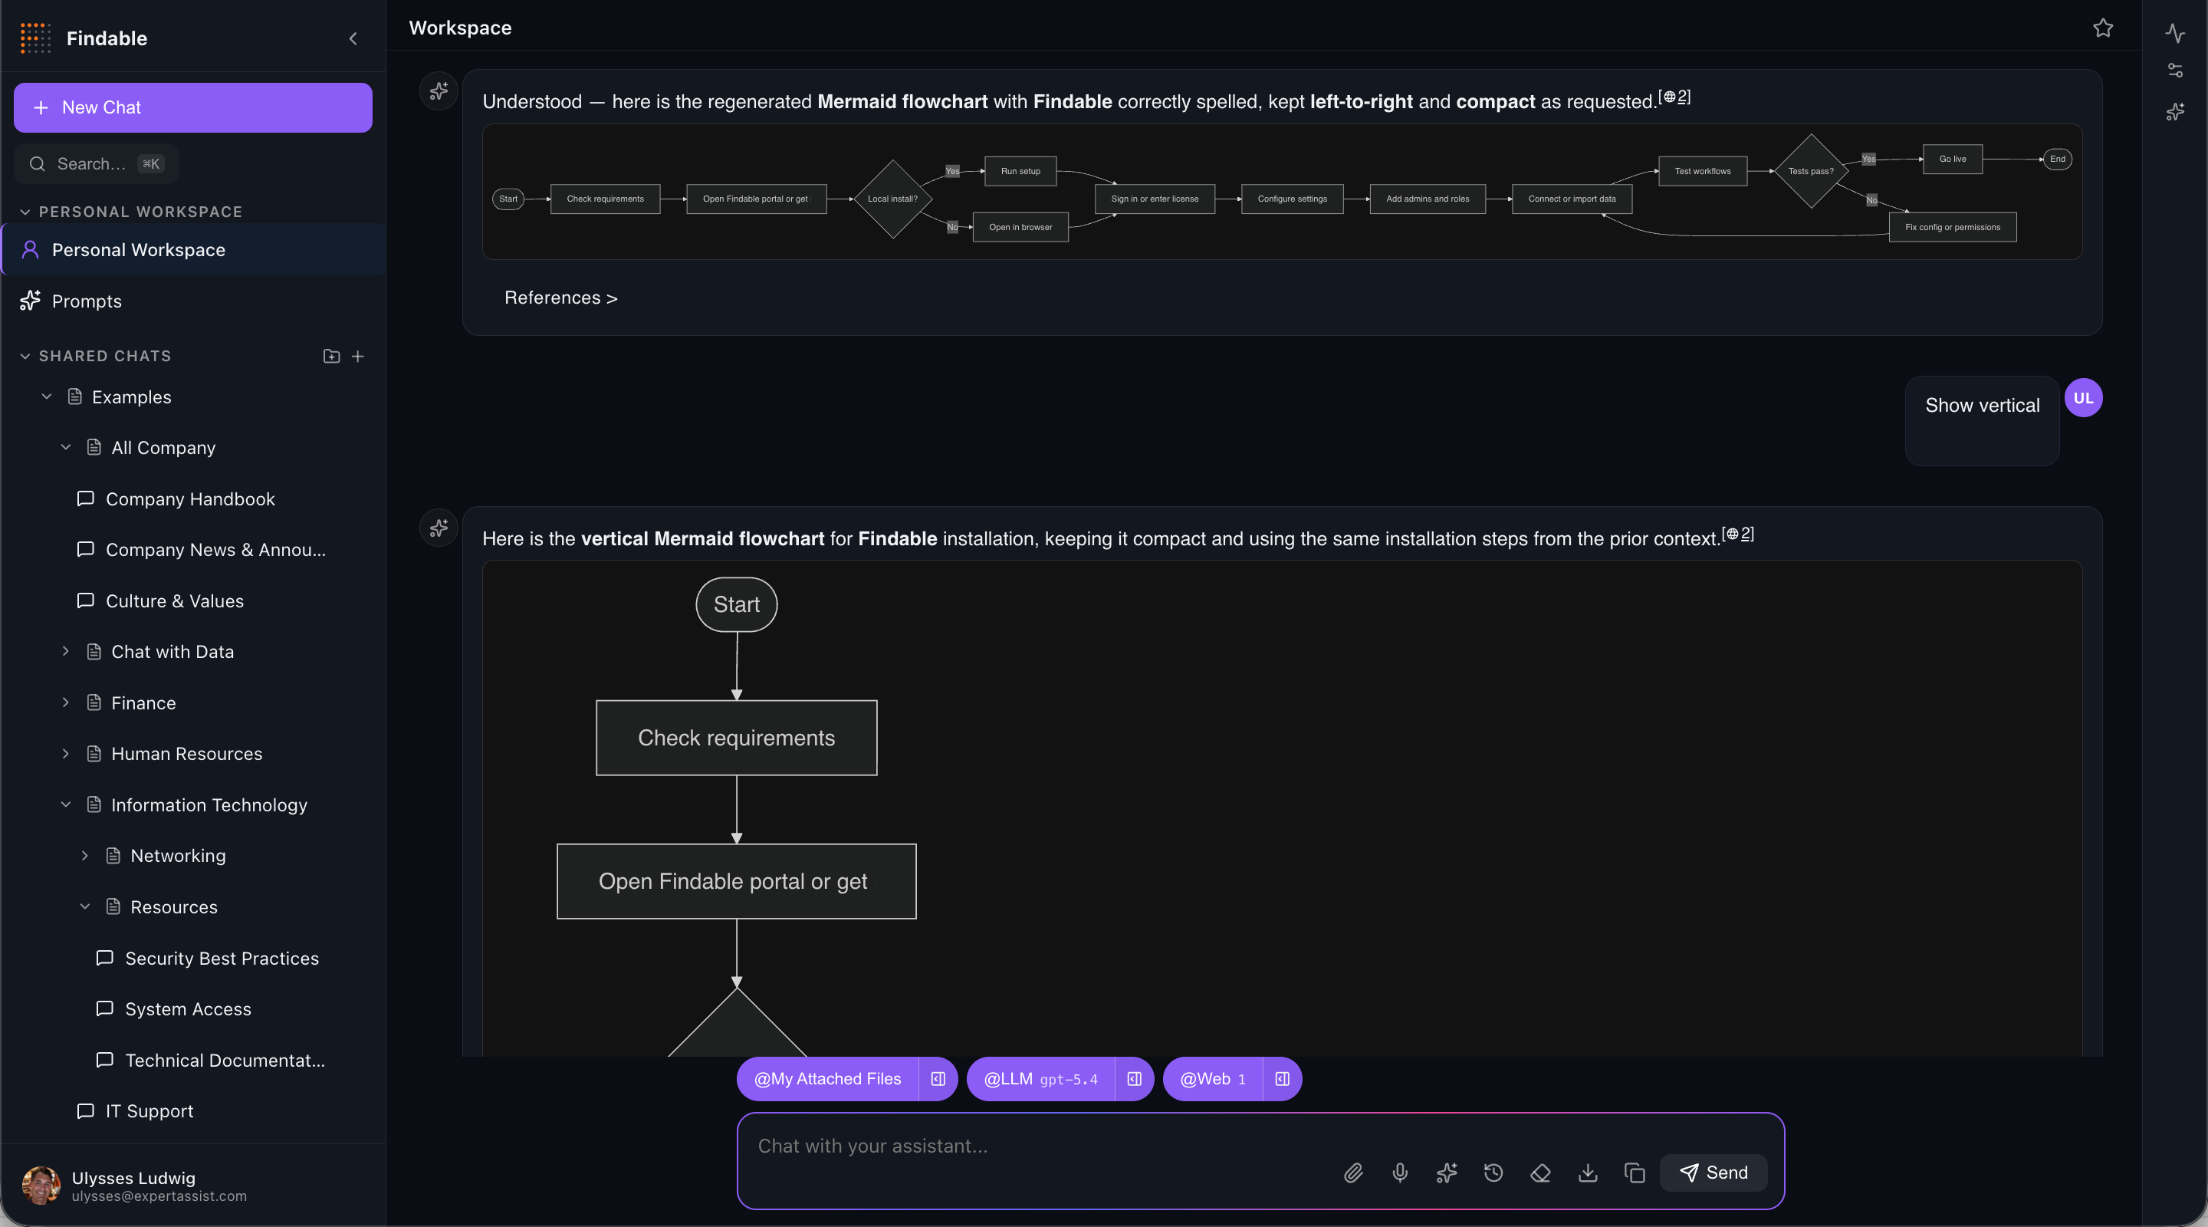Click the sparkle prompt icon in chat input

click(x=1447, y=1172)
